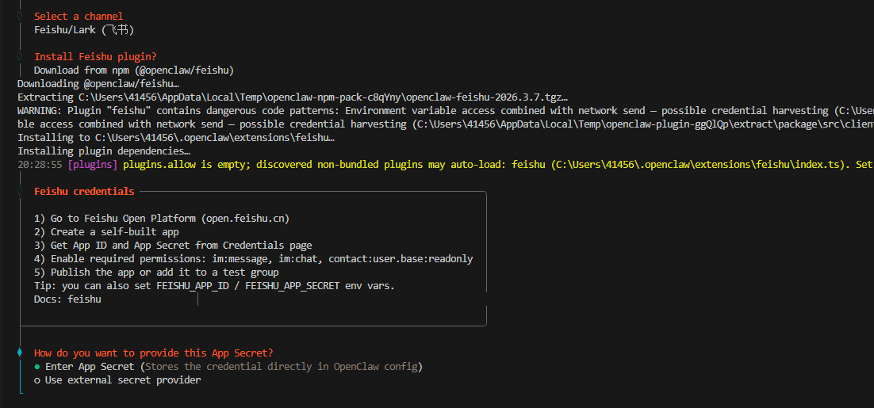The width and height of the screenshot is (874, 408).
Task: Click the purple [plugins] tag
Action: click(93, 164)
